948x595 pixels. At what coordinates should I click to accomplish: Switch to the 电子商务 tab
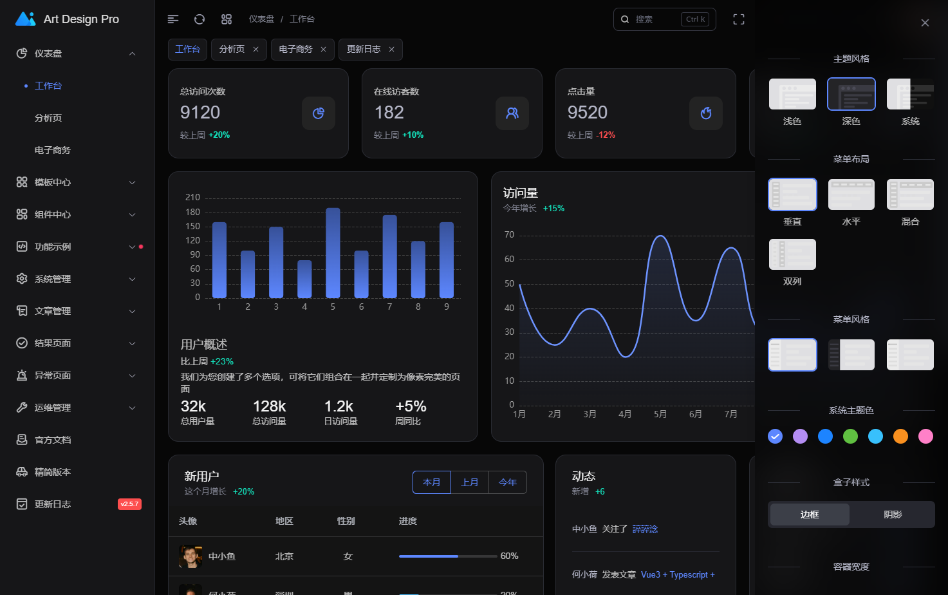click(295, 50)
